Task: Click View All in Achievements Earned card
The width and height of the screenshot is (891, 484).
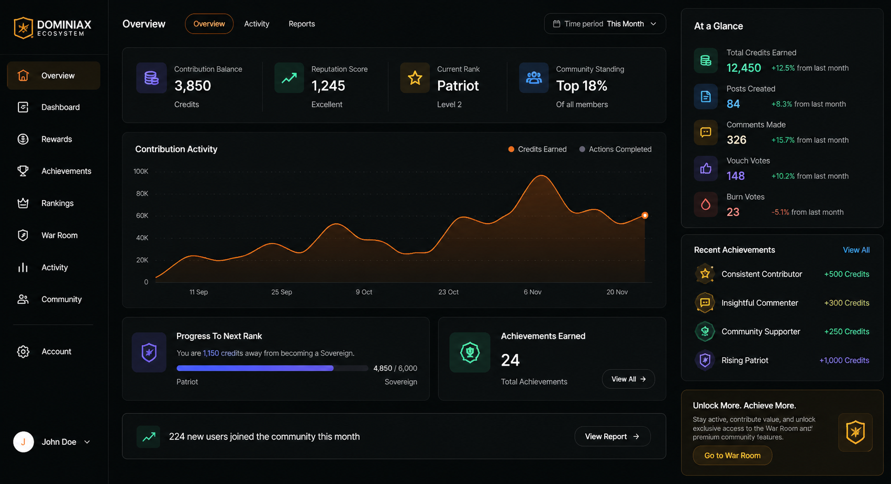Action: 628,379
